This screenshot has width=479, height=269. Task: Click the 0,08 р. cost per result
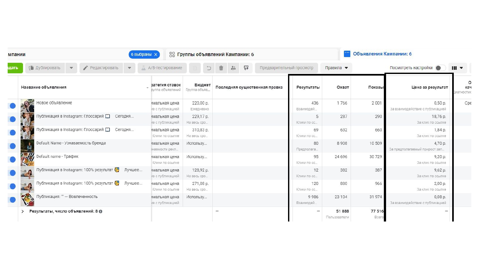point(440,197)
